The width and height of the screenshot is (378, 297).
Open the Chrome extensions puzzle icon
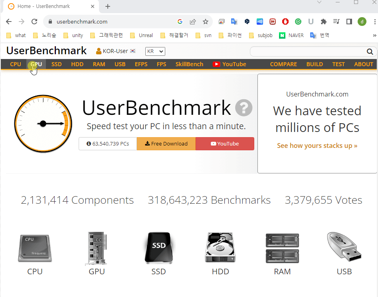coord(324,22)
